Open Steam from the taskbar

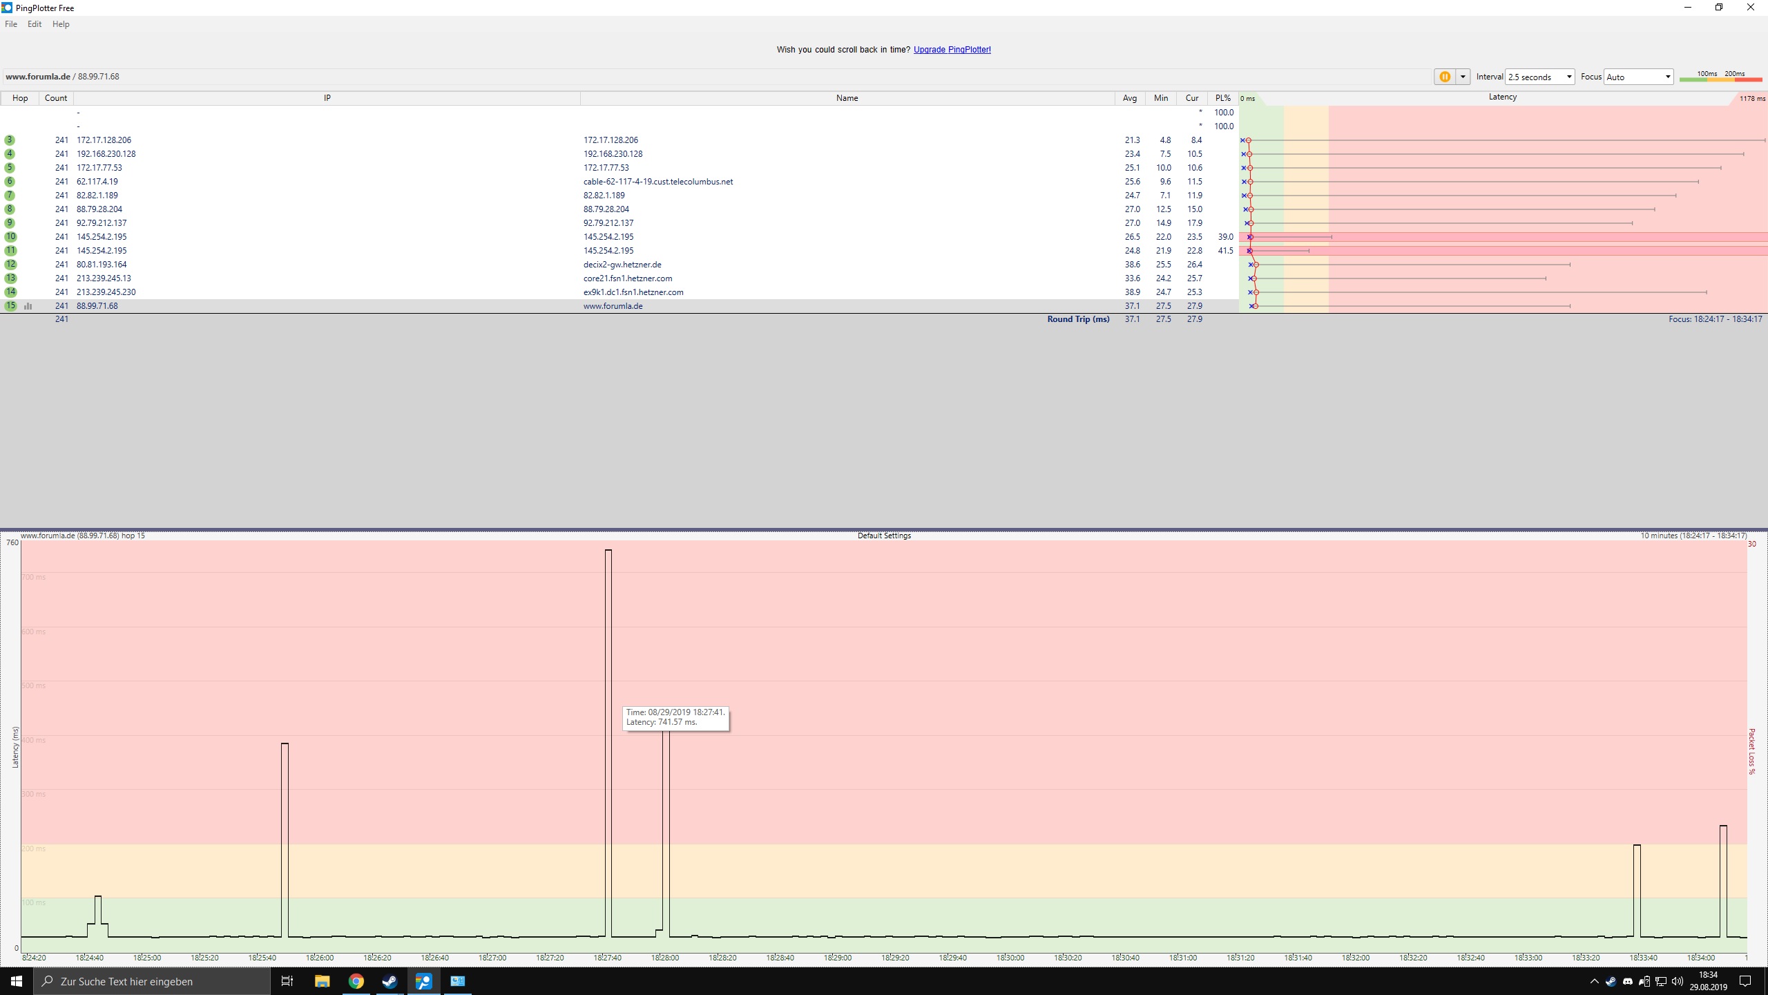390,981
